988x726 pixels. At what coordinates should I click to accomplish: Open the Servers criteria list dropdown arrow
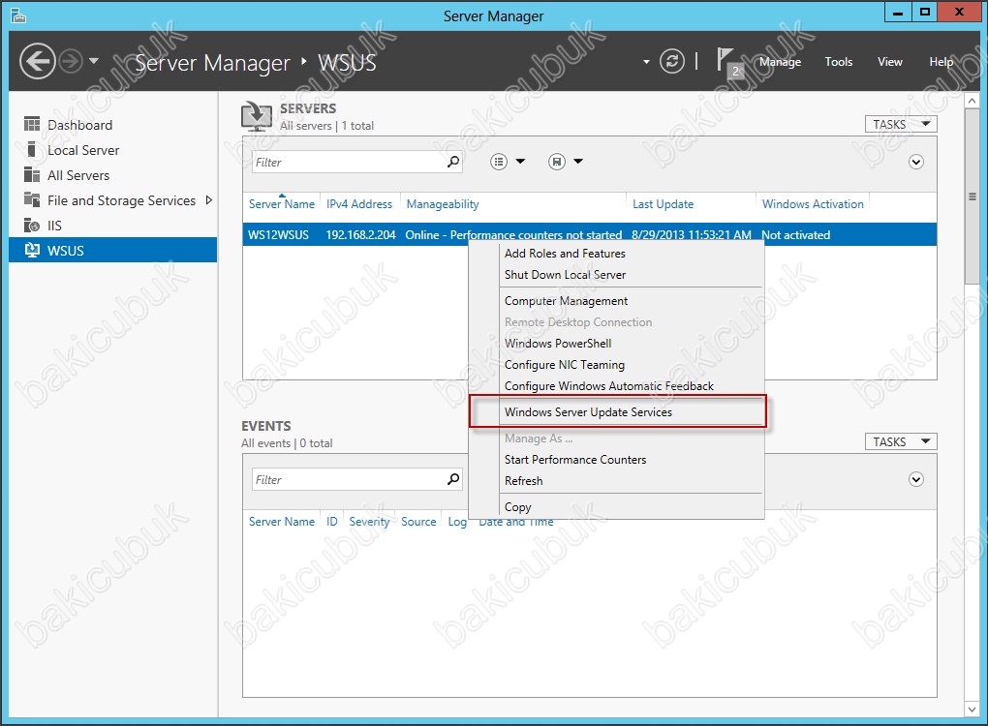tap(520, 162)
